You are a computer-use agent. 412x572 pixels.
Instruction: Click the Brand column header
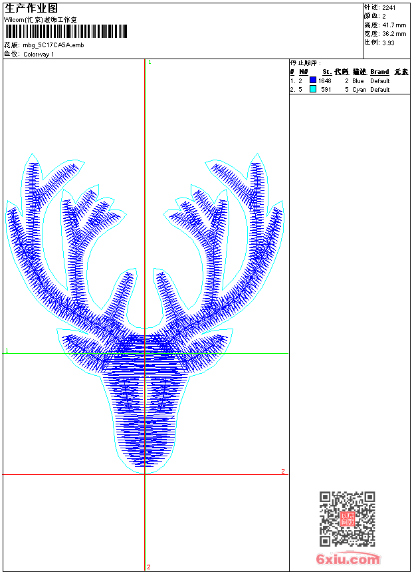tap(379, 72)
